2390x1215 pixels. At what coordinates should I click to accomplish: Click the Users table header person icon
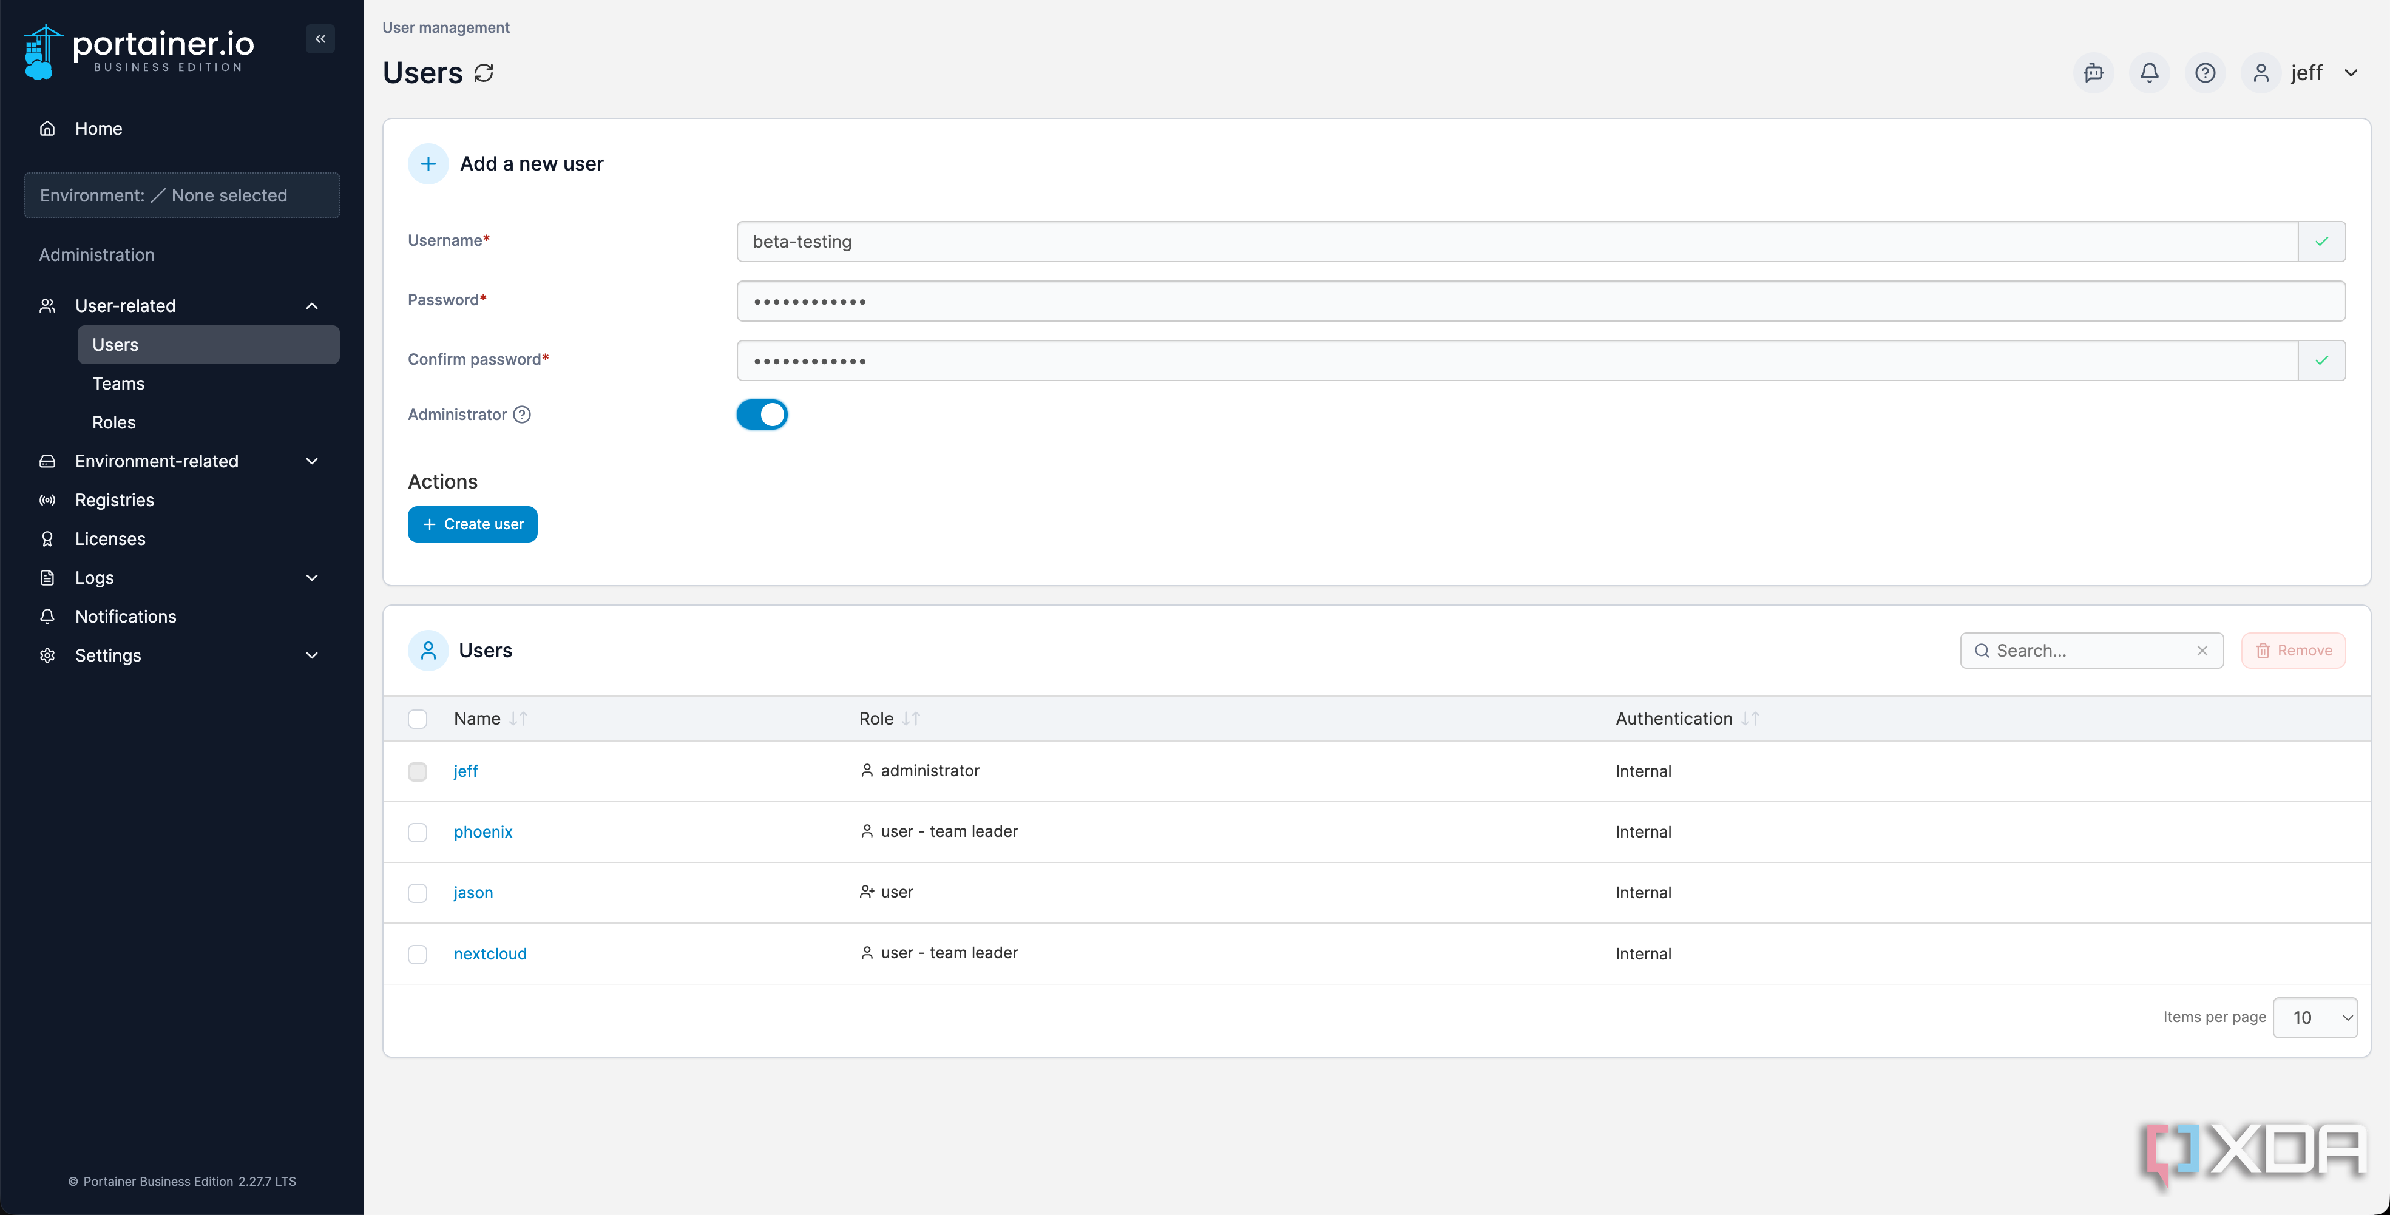(x=428, y=651)
